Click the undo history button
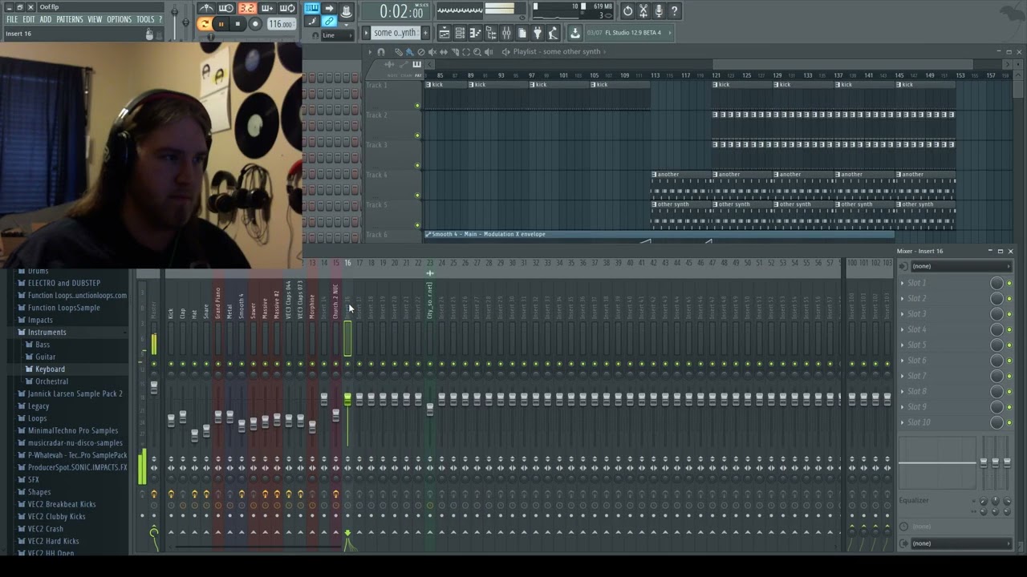This screenshot has height=577, width=1027. click(628, 10)
